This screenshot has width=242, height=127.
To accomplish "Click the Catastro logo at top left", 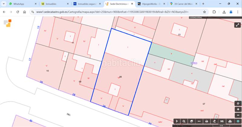I will click(8, 24).
